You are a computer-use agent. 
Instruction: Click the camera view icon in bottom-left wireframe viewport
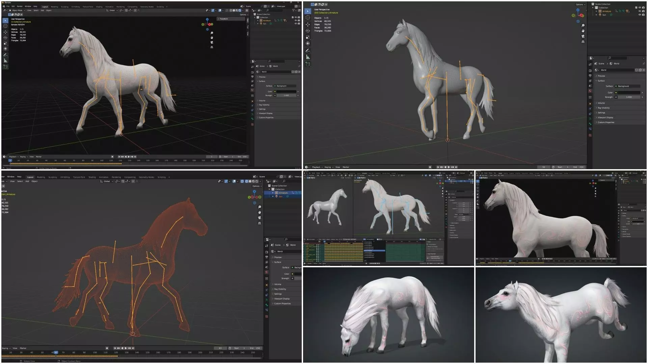point(260,218)
